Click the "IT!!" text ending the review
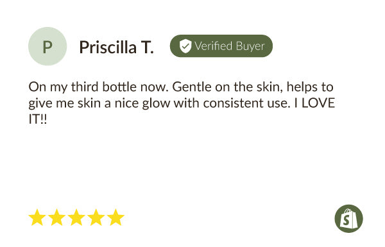The height and width of the screenshot is (247, 385). point(38,119)
